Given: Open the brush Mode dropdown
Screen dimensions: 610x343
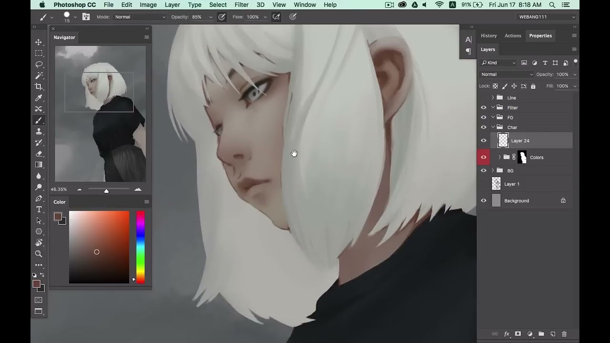Looking at the screenshot, I should [x=140, y=17].
